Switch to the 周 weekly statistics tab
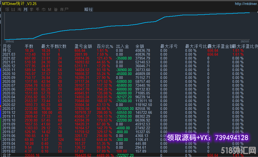Screen dimensions: 258x157 coord(19,9)
